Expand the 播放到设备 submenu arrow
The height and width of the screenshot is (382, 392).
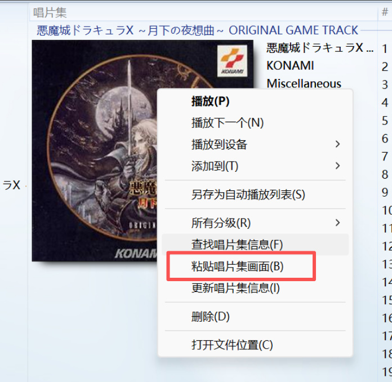coord(337,144)
